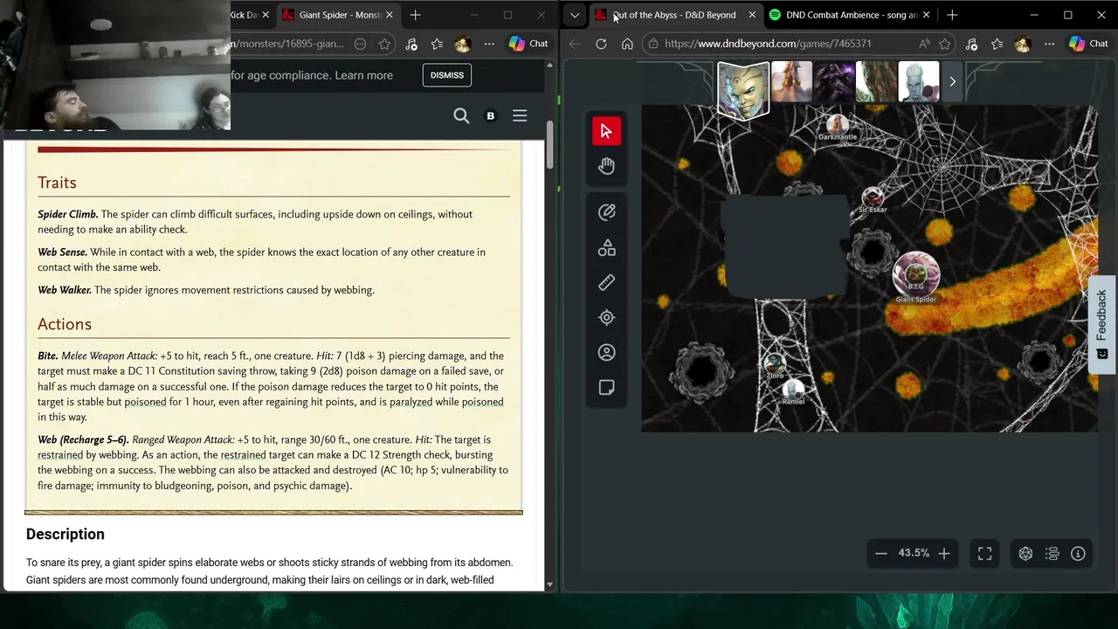The height and width of the screenshot is (629, 1118).
Task: Open the first poisoned condition link in Bite
Action: pyautogui.click(x=145, y=402)
